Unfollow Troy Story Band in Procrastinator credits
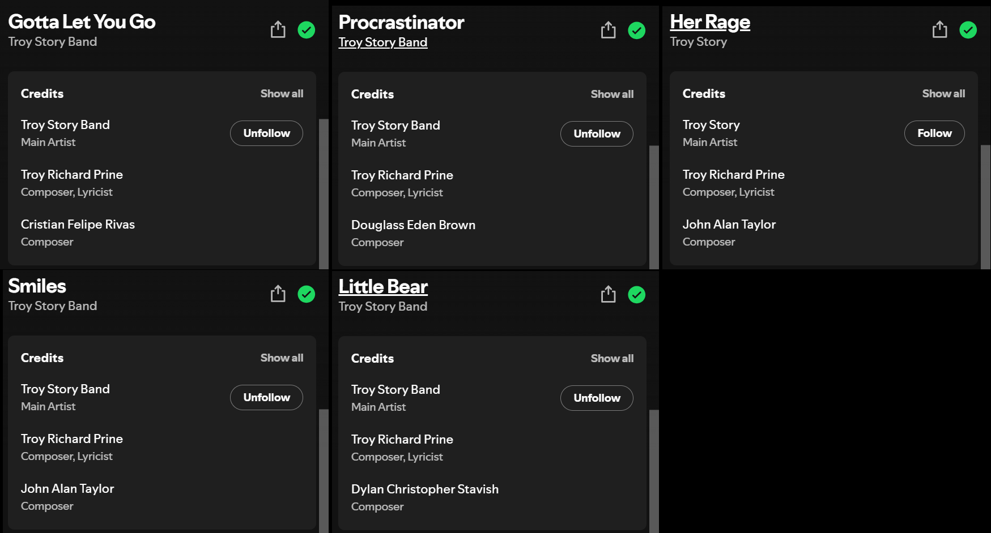This screenshot has height=533, width=991. point(597,134)
